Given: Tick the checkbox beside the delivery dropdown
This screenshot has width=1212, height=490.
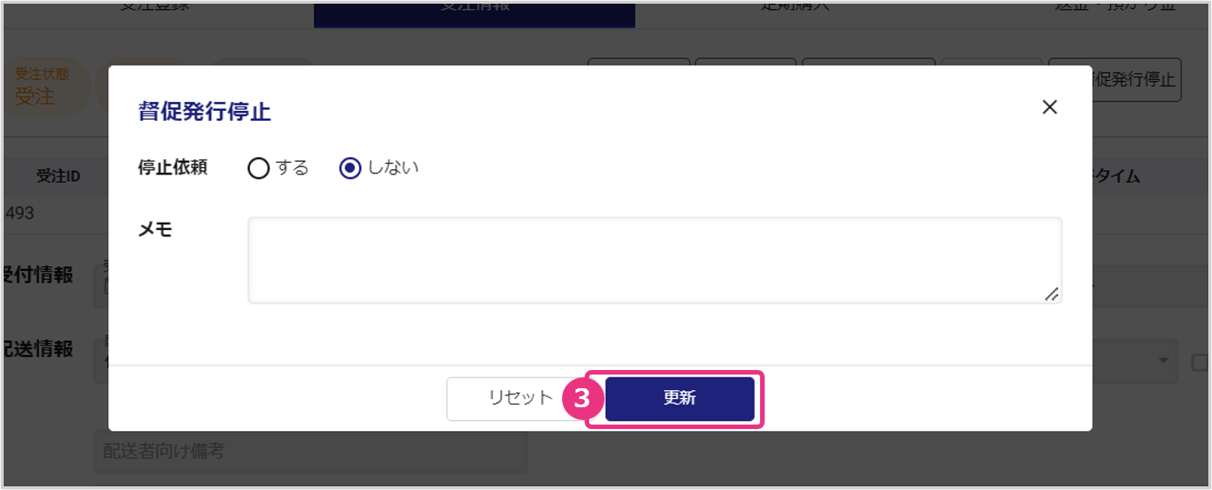Looking at the screenshot, I should tap(1198, 362).
